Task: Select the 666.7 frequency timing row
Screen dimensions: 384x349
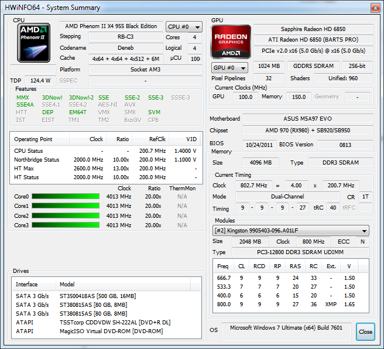Action: (x=290, y=278)
